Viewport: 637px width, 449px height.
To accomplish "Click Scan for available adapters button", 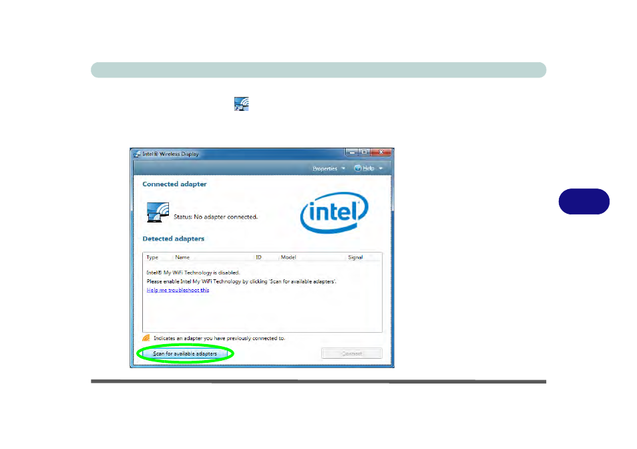I will click(185, 353).
